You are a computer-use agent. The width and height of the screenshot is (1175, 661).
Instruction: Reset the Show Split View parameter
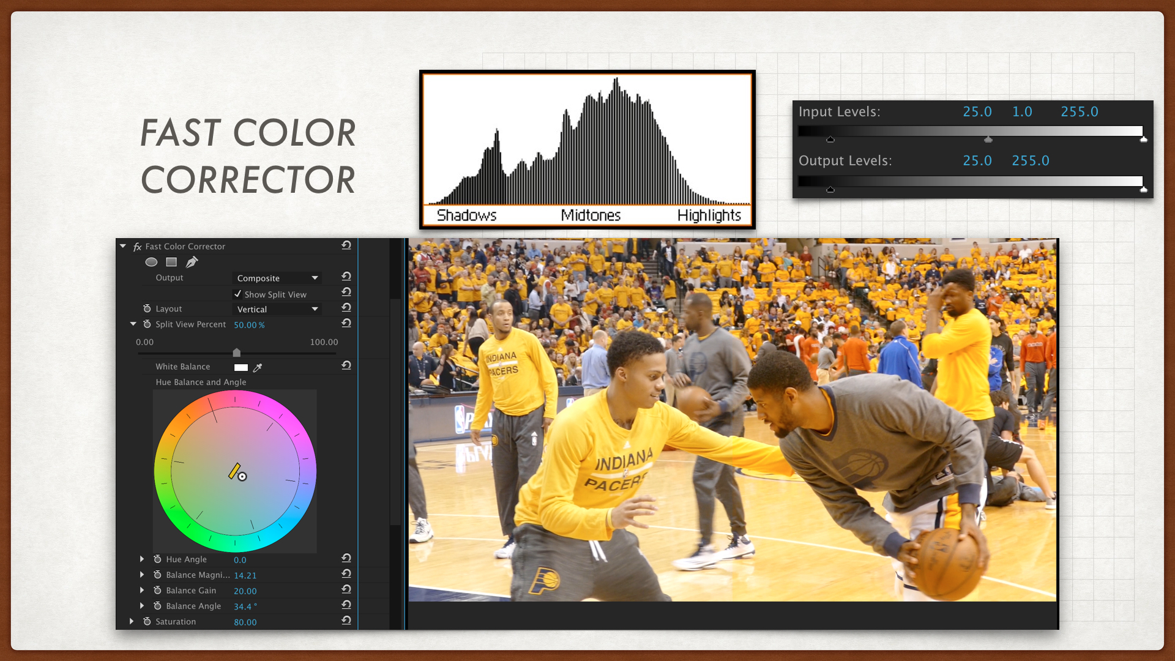point(346,292)
